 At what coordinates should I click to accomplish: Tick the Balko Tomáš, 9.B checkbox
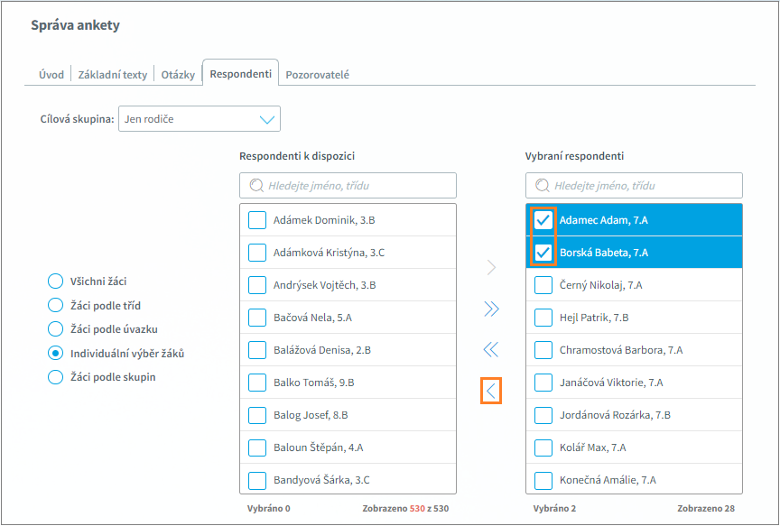tap(257, 383)
